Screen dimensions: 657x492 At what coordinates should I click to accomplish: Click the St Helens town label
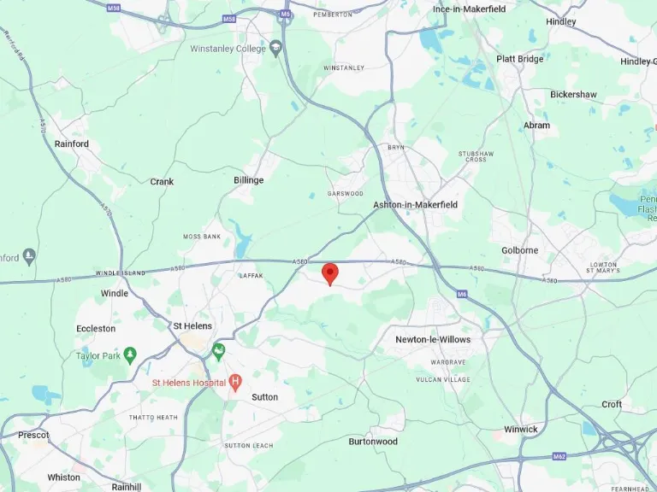pos(192,326)
